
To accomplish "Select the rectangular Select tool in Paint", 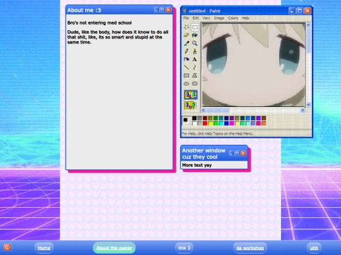I will tap(195, 27).
